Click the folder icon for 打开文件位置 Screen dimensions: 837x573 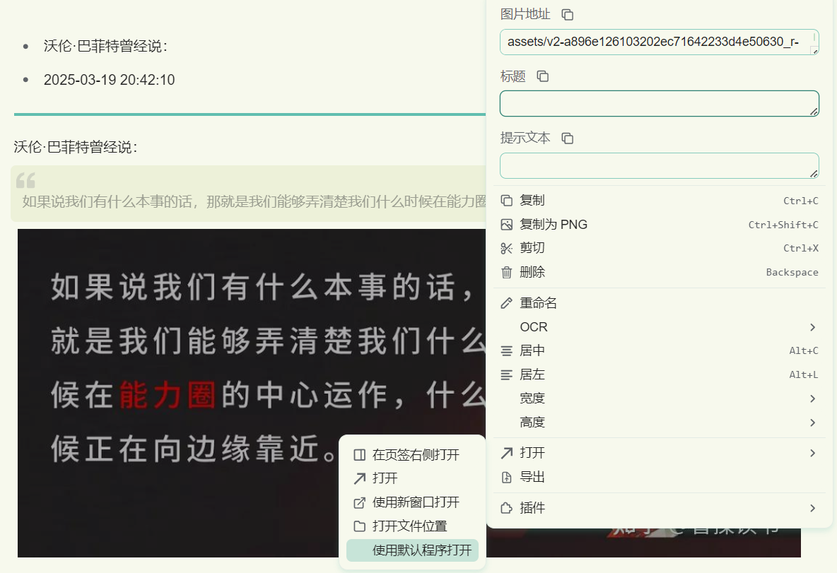pos(360,526)
